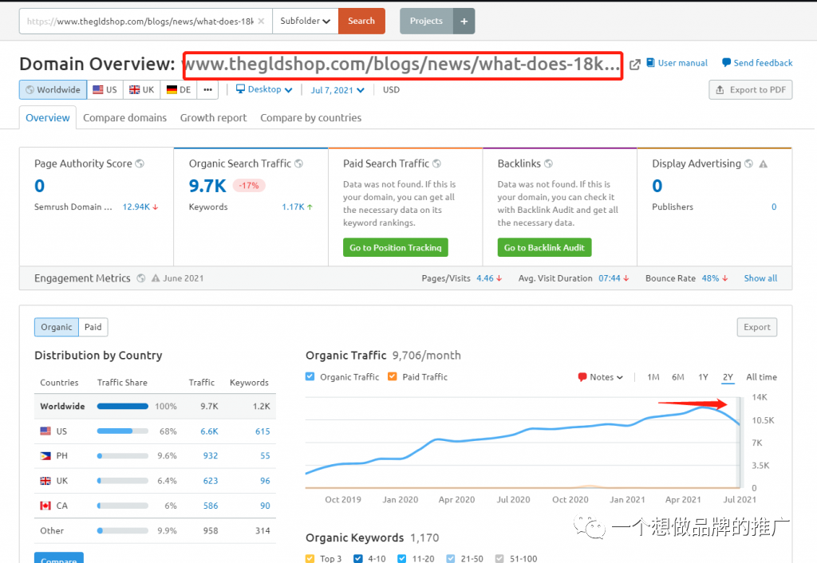Click the Export button above the chart
The image size is (817, 563).
pyautogui.click(x=756, y=327)
